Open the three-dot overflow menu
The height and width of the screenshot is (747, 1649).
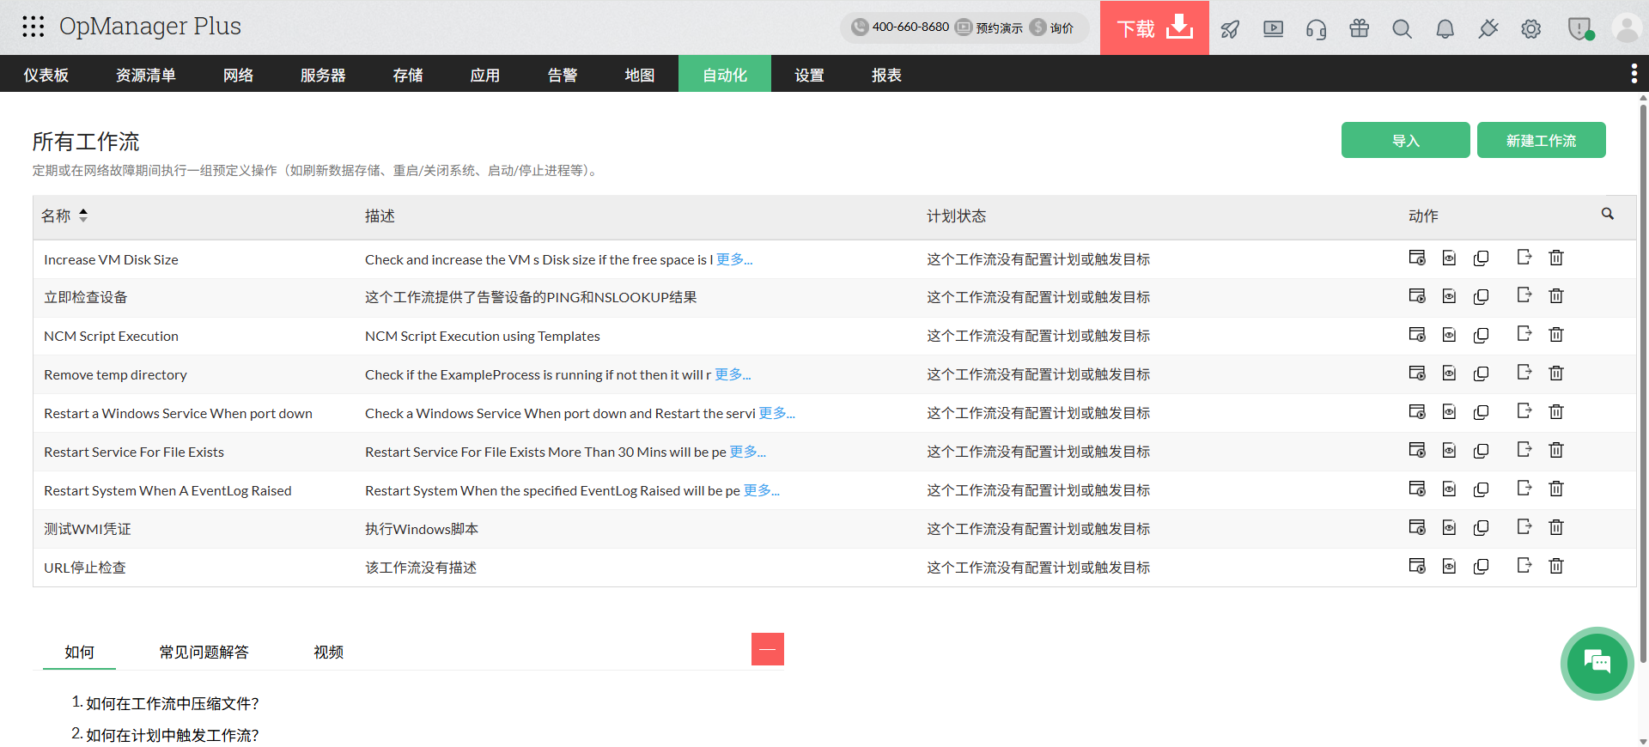click(x=1634, y=74)
